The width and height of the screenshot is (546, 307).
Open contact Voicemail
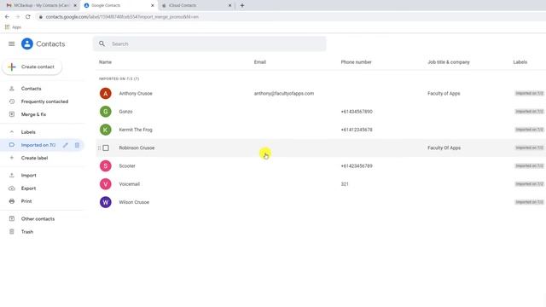click(x=129, y=184)
